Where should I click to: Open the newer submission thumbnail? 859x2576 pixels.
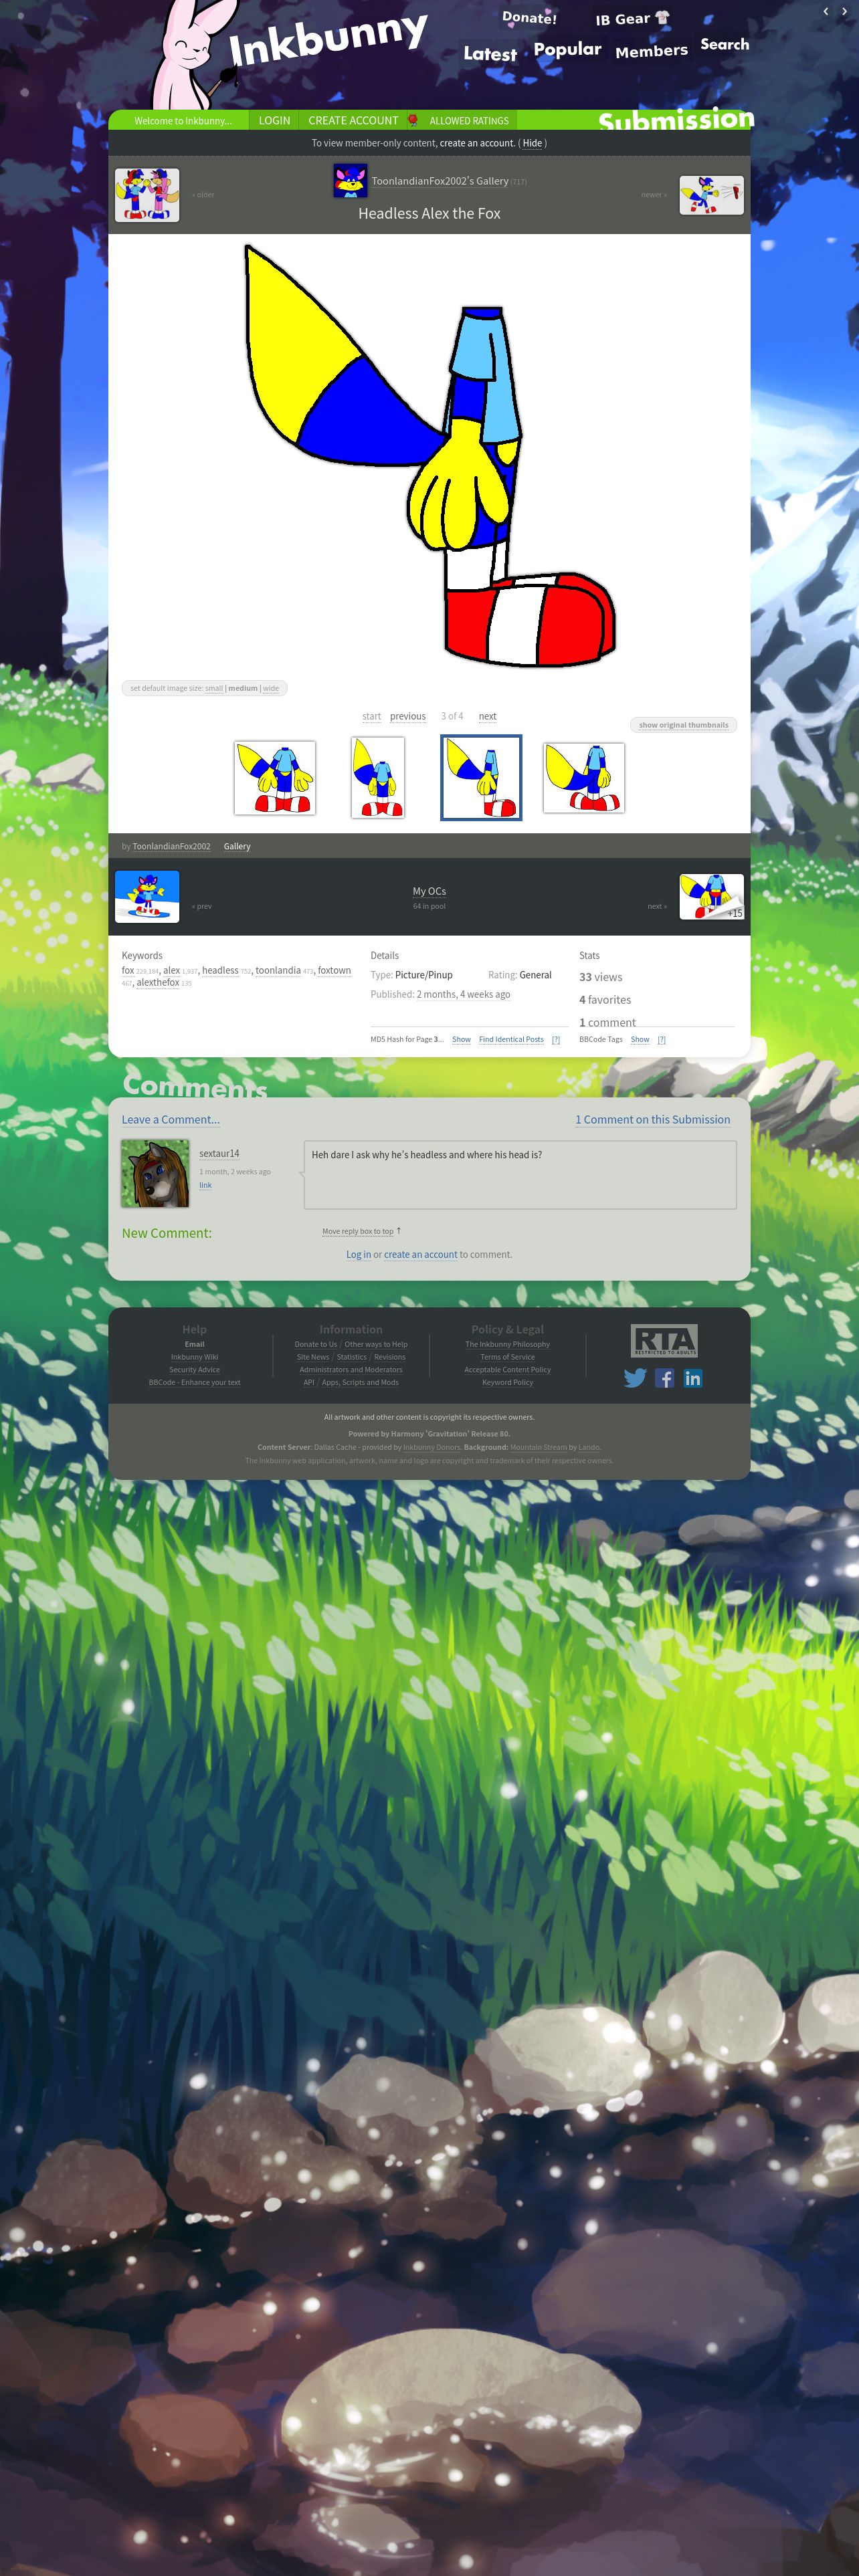coord(711,195)
